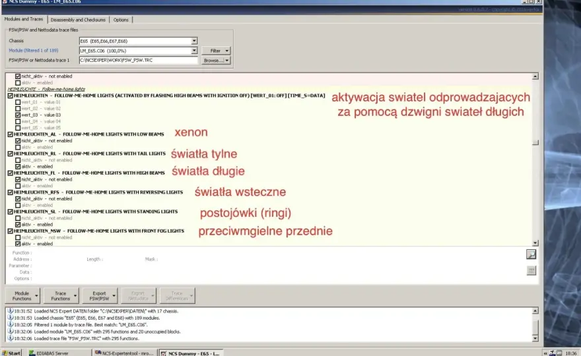
Task: Check the wert_01 value checkbox
Action: pyautogui.click(x=18, y=102)
